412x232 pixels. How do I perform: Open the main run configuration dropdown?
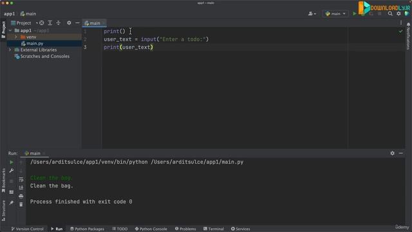(335, 14)
